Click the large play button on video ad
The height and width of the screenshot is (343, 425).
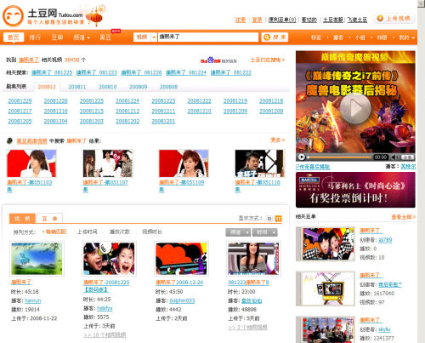pos(355,109)
